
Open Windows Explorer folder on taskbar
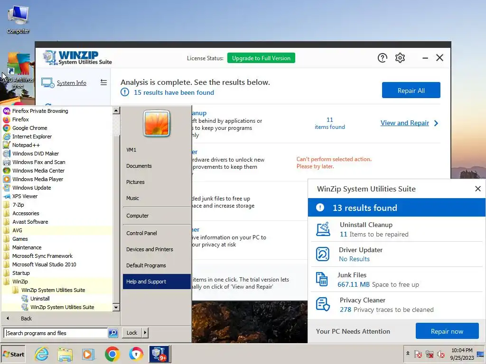coord(65,354)
